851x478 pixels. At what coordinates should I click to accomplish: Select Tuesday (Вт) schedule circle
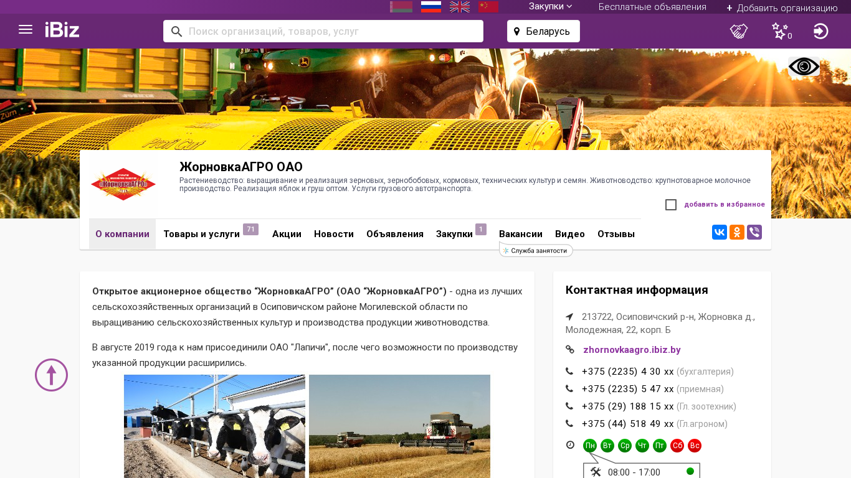click(x=607, y=446)
